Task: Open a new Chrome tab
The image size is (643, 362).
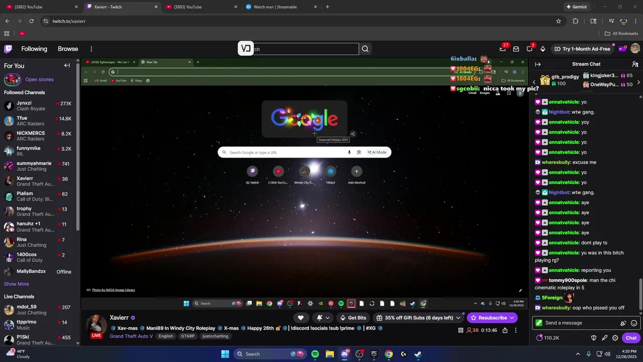Action: [328, 7]
